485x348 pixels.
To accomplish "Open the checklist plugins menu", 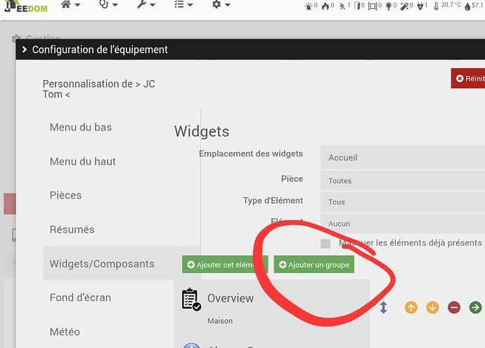I will click(x=183, y=4).
